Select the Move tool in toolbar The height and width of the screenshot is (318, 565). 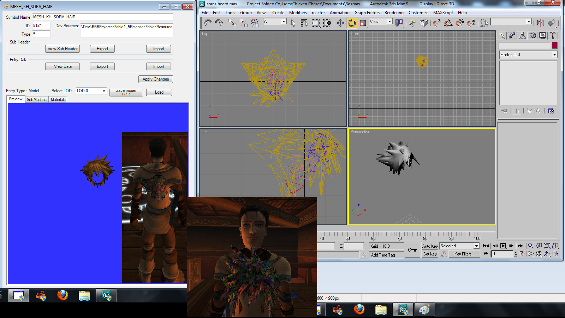340,23
